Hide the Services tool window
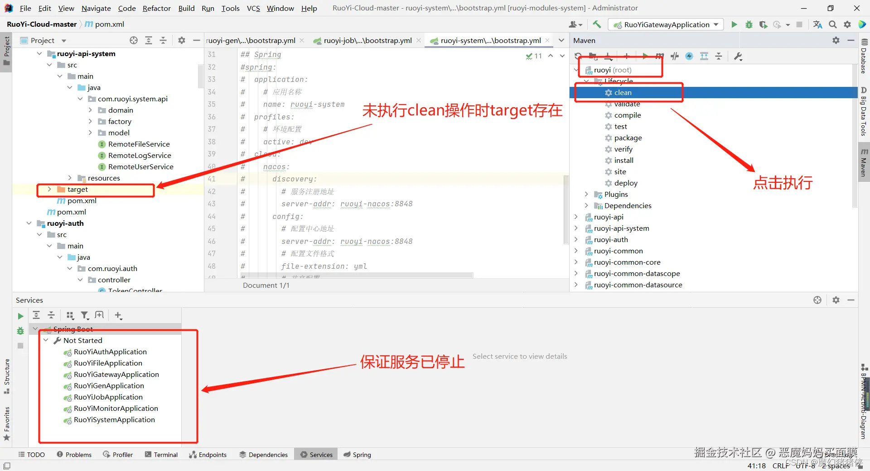 tap(851, 300)
